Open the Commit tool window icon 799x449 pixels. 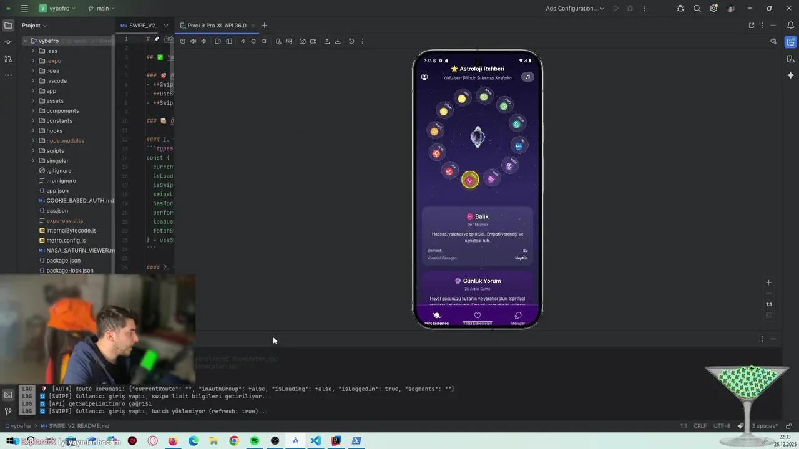tap(8, 42)
